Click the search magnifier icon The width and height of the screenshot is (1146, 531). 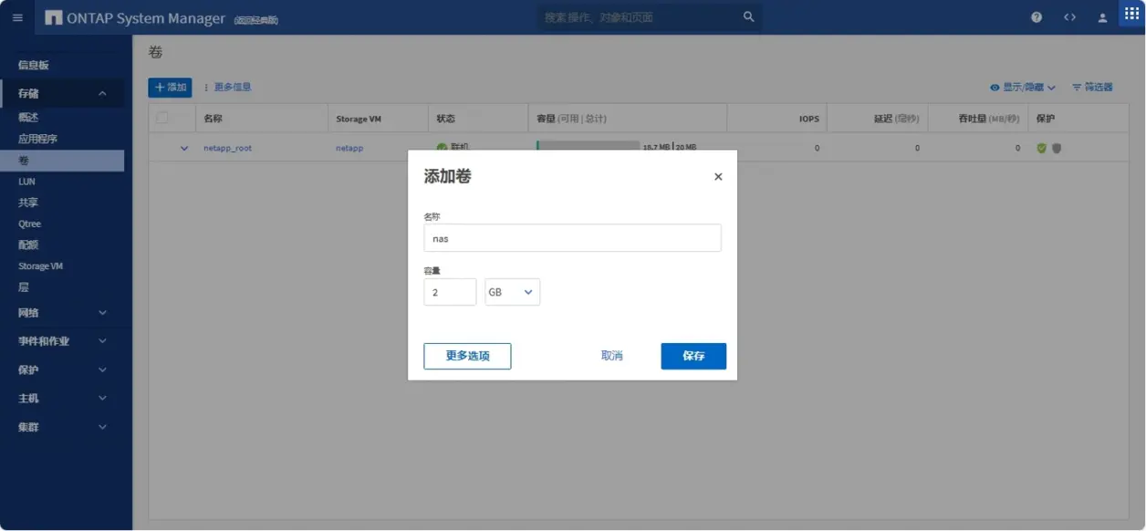[x=749, y=17]
